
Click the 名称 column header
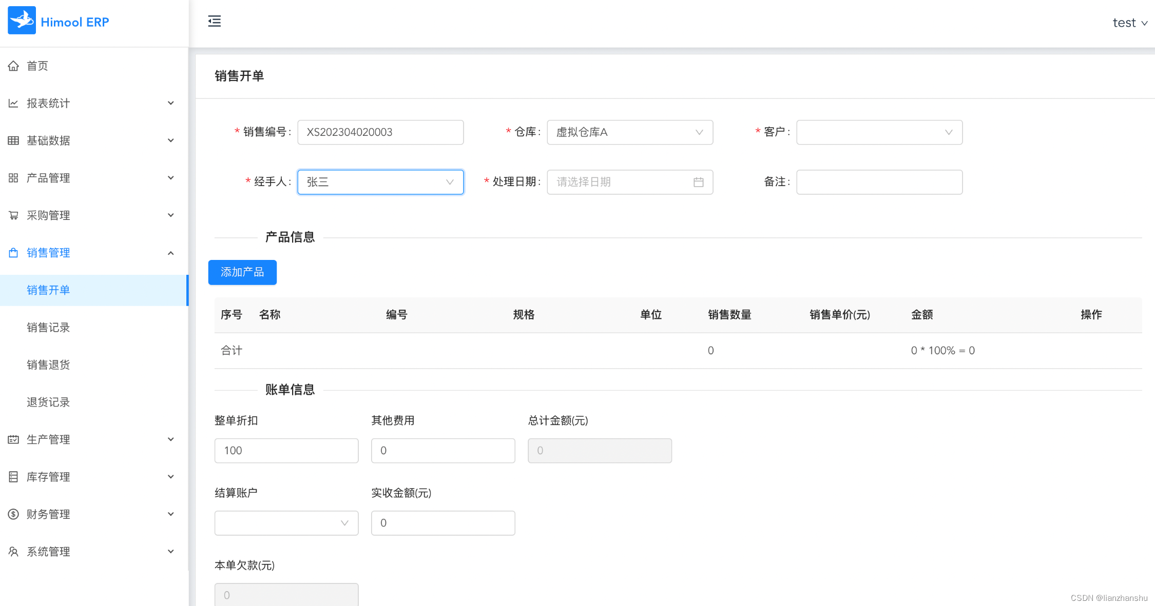[x=269, y=315]
